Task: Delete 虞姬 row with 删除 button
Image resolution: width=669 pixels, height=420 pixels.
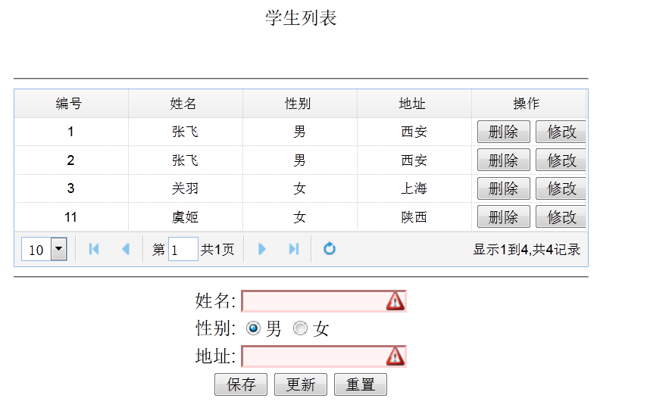Action: 504,217
